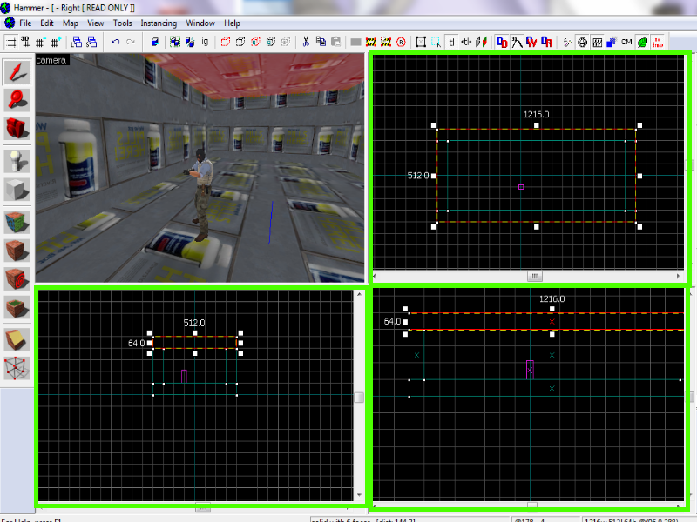Viewport: 697px width, 522px height.
Task: Select the red arrow Selection tool
Action: point(17,71)
